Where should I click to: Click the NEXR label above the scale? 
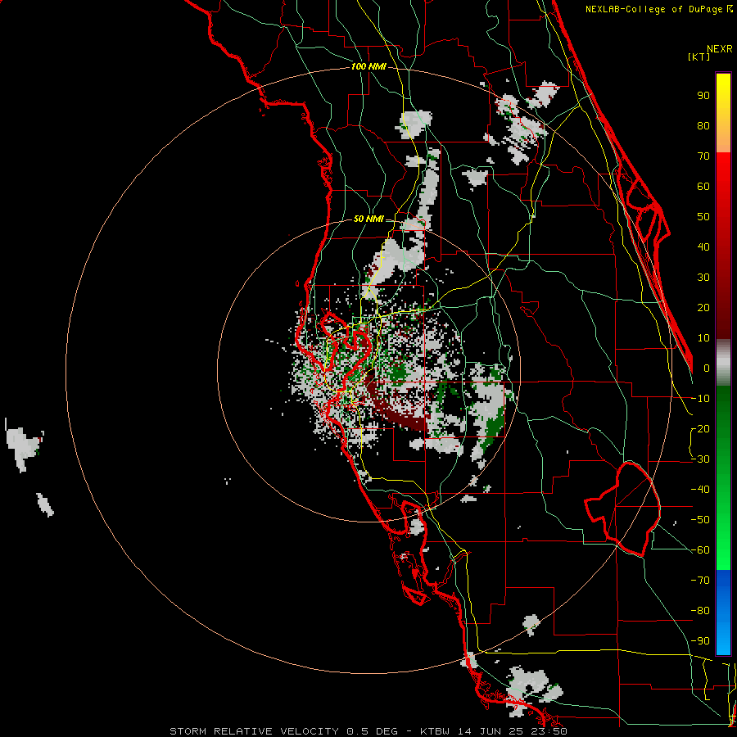720,49
